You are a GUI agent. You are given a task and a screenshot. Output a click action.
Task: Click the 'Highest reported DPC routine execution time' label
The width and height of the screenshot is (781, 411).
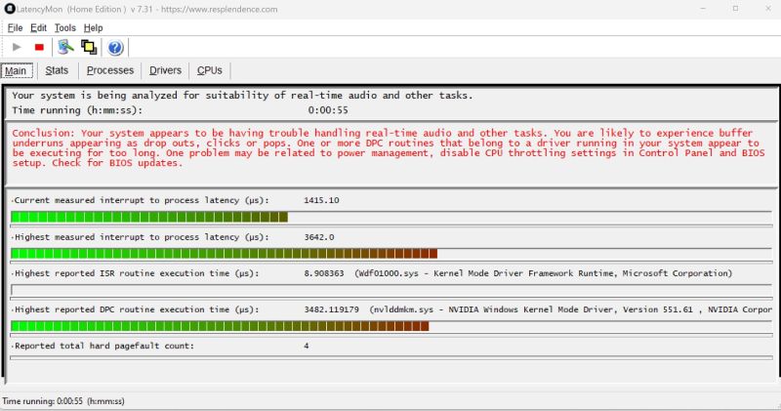click(x=137, y=309)
